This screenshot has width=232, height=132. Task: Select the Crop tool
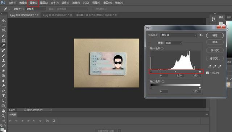tap(3, 40)
